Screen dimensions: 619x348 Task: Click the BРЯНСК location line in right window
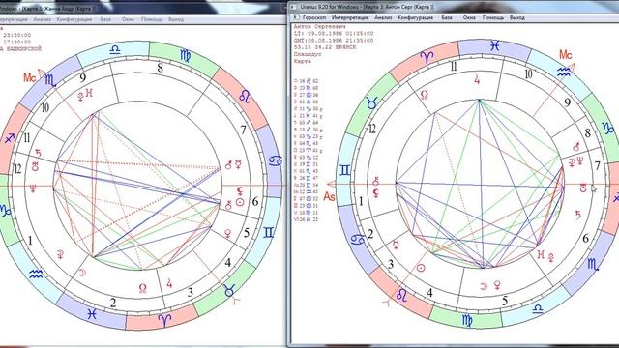click(x=325, y=47)
